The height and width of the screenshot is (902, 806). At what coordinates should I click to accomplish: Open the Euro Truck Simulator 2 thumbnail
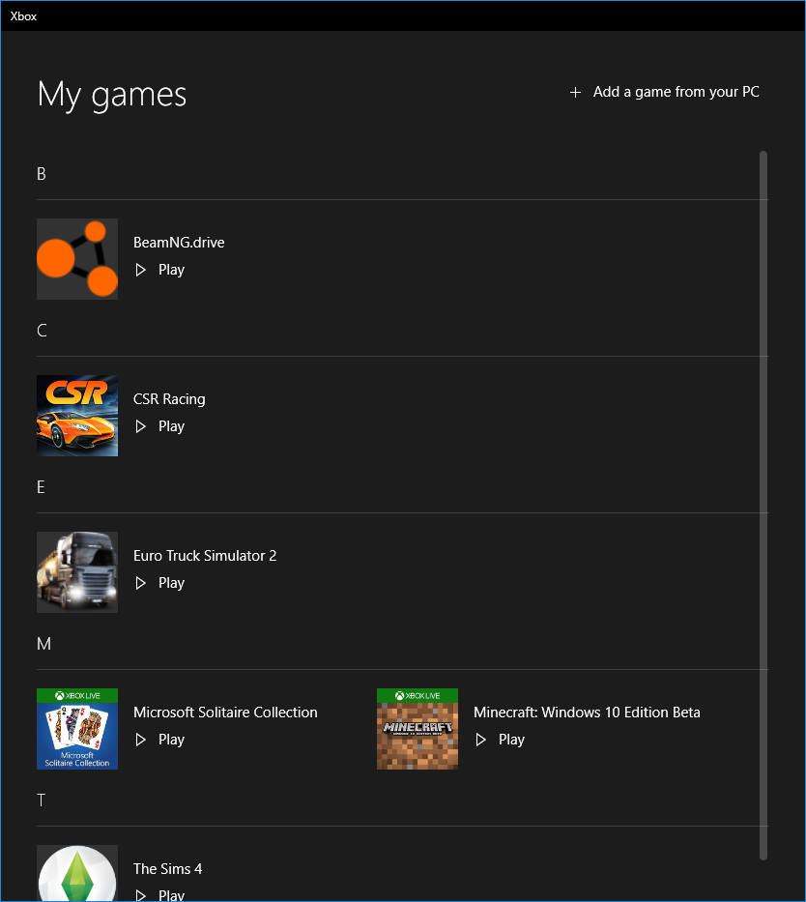tap(77, 571)
